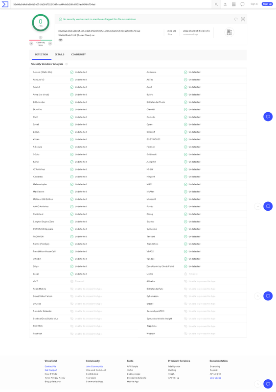
Task: Click the reanalyze file refresh icon
Action: pos(236,19)
